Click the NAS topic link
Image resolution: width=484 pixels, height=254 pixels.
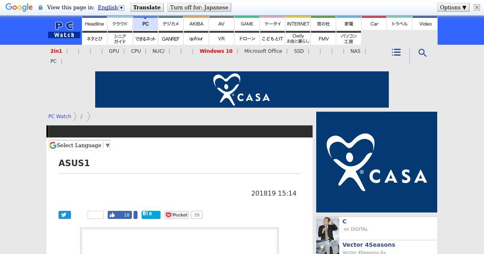(355, 51)
